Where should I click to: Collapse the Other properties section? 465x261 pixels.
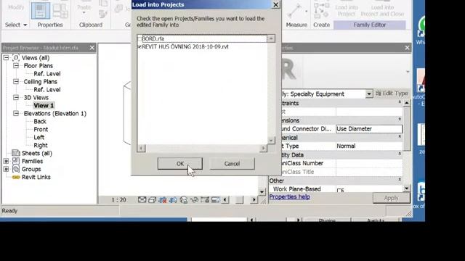click(400, 179)
